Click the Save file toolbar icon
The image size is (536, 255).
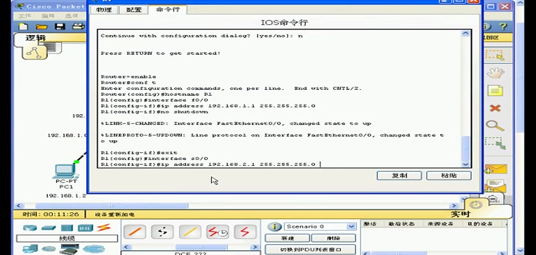click(x=59, y=27)
